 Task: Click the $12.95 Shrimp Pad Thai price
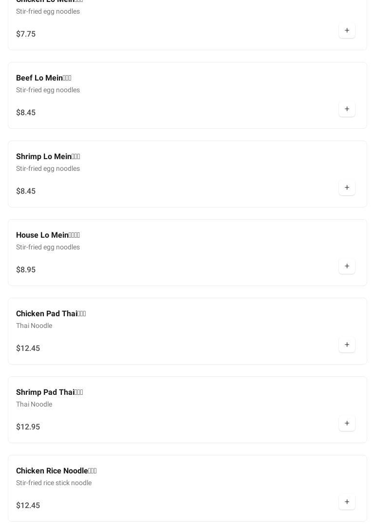[28, 427]
